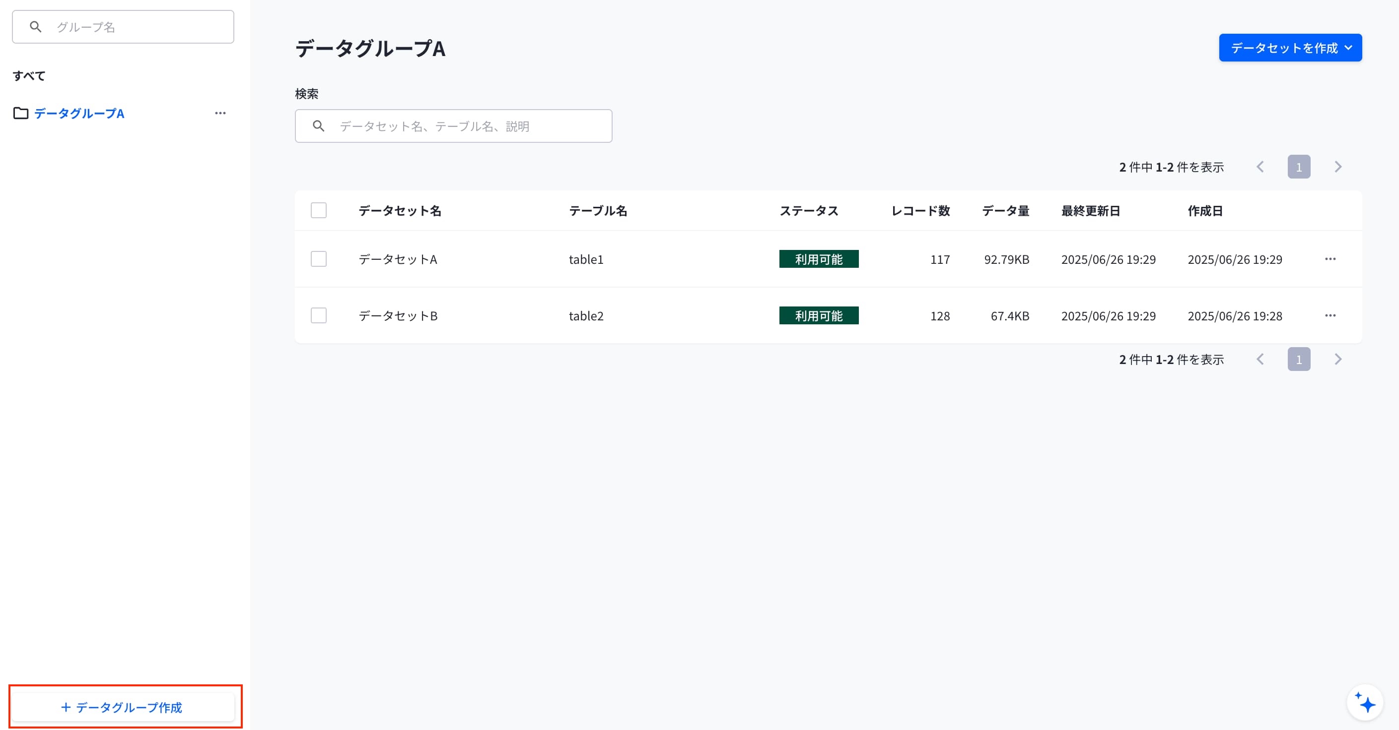Open the three-dot menu for データセットA
The width and height of the screenshot is (1399, 730).
point(1330,259)
